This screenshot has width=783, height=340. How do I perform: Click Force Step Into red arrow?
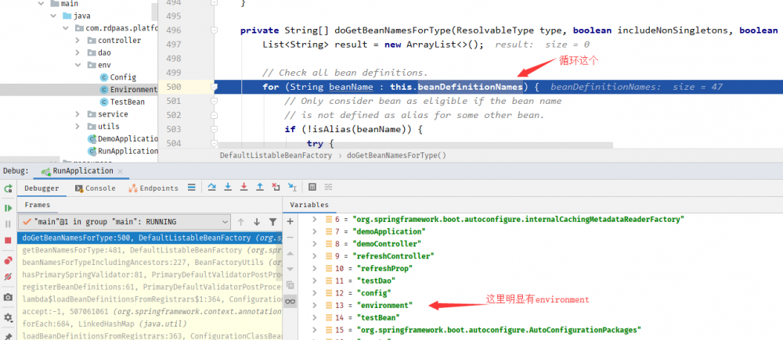click(244, 188)
